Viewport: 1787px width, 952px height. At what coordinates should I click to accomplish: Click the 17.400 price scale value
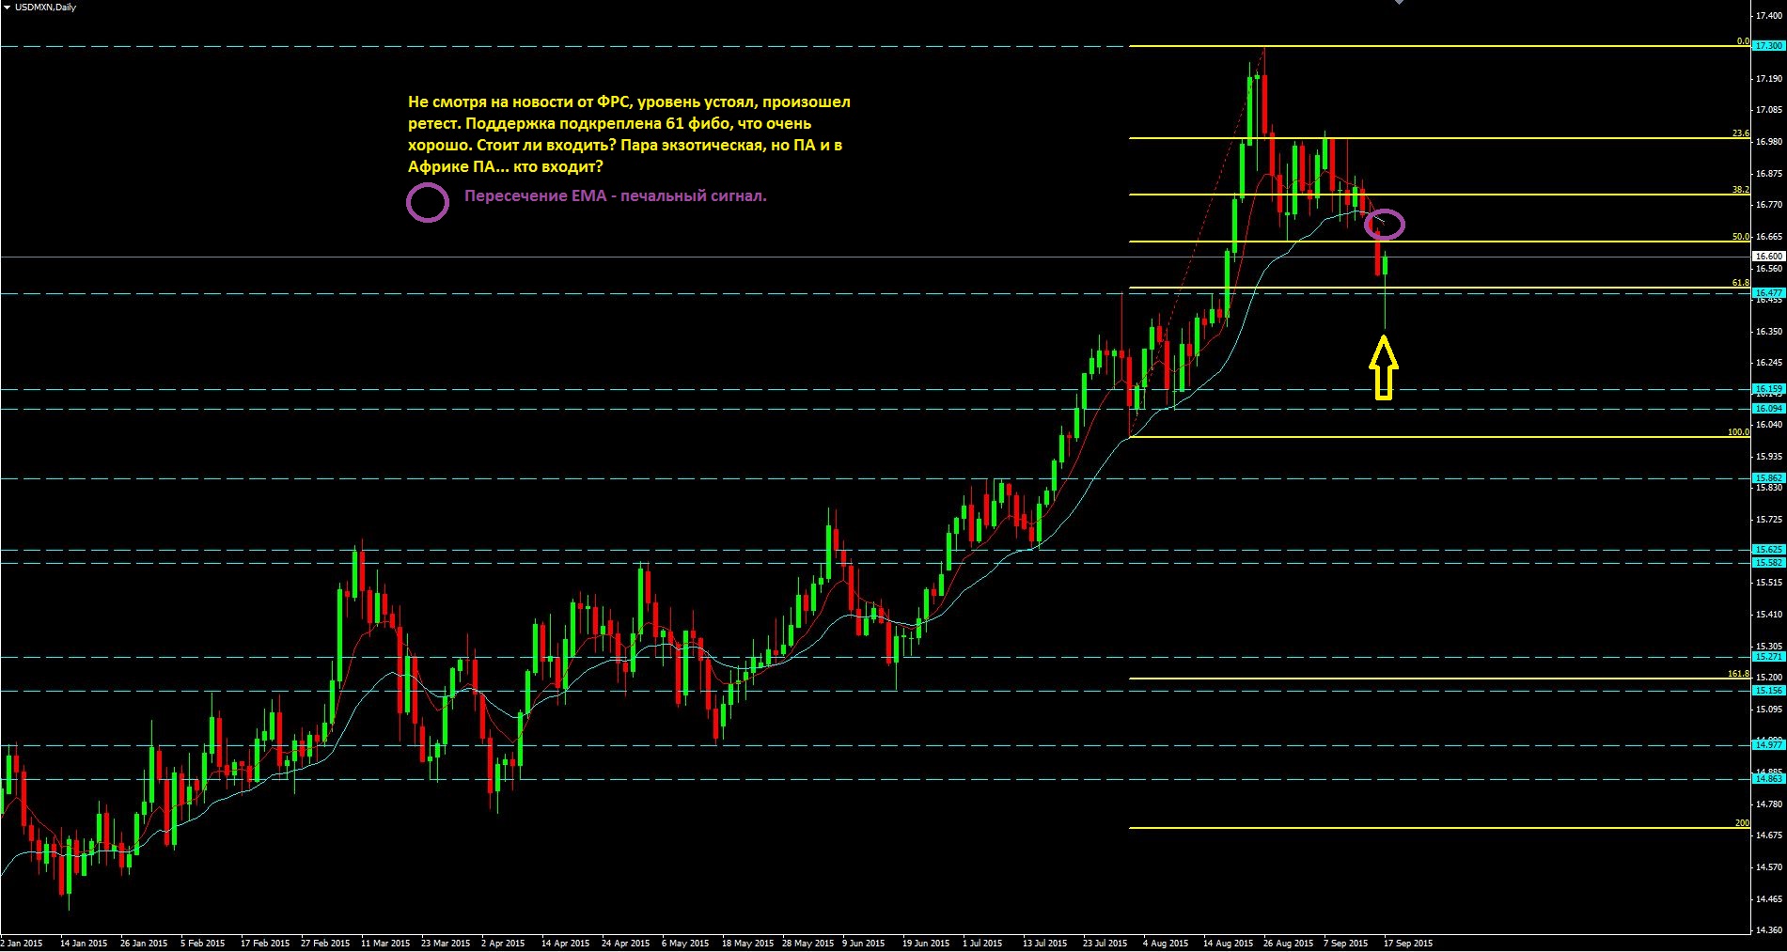pyautogui.click(x=1769, y=16)
